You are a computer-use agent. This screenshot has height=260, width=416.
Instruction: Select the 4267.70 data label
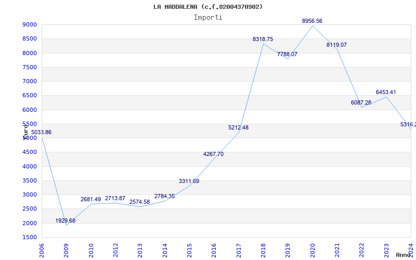[213, 154]
